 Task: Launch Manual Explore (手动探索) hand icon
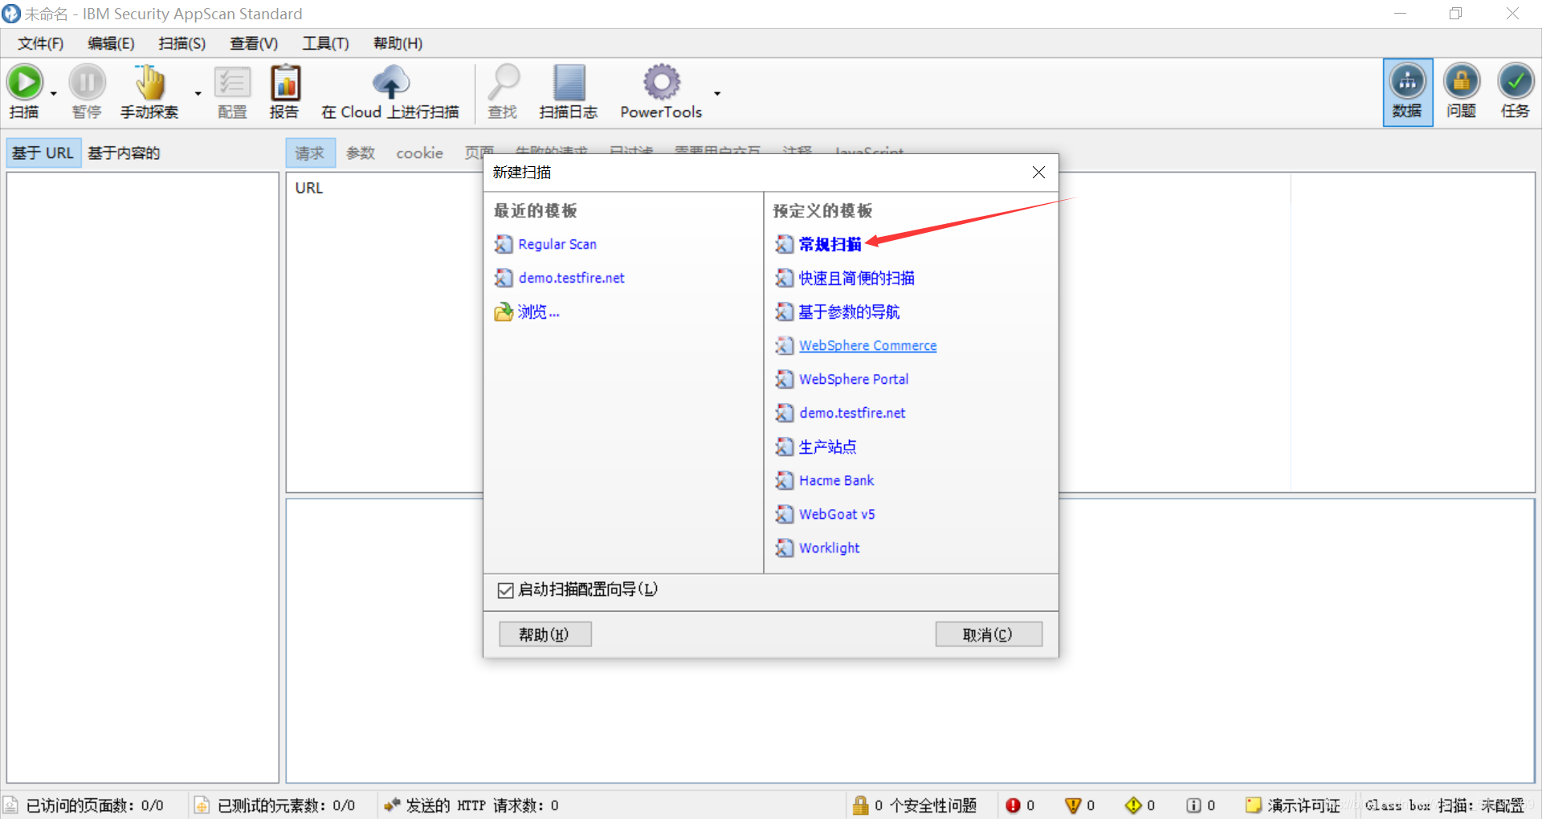tap(149, 83)
